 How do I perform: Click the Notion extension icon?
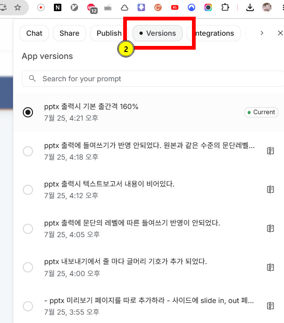coord(58,7)
